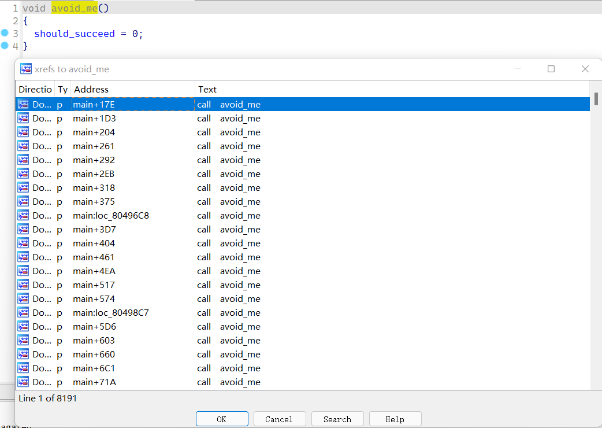Click the xref icon on the main+4EA row
Viewport: 602px width, 428px height.
[x=24, y=271]
